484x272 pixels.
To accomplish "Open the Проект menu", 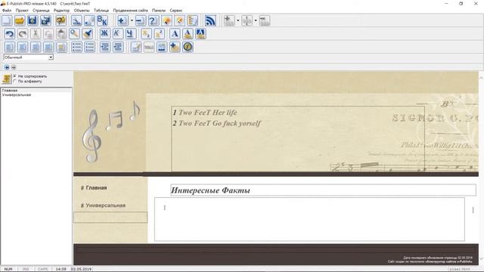I will (22, 10).
